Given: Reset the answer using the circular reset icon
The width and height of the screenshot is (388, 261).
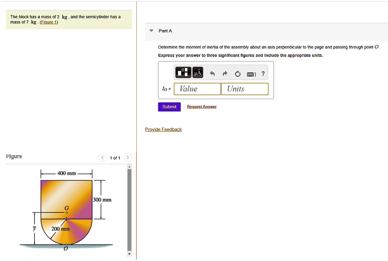Looking at the screenshot, I should coord(237,74).
